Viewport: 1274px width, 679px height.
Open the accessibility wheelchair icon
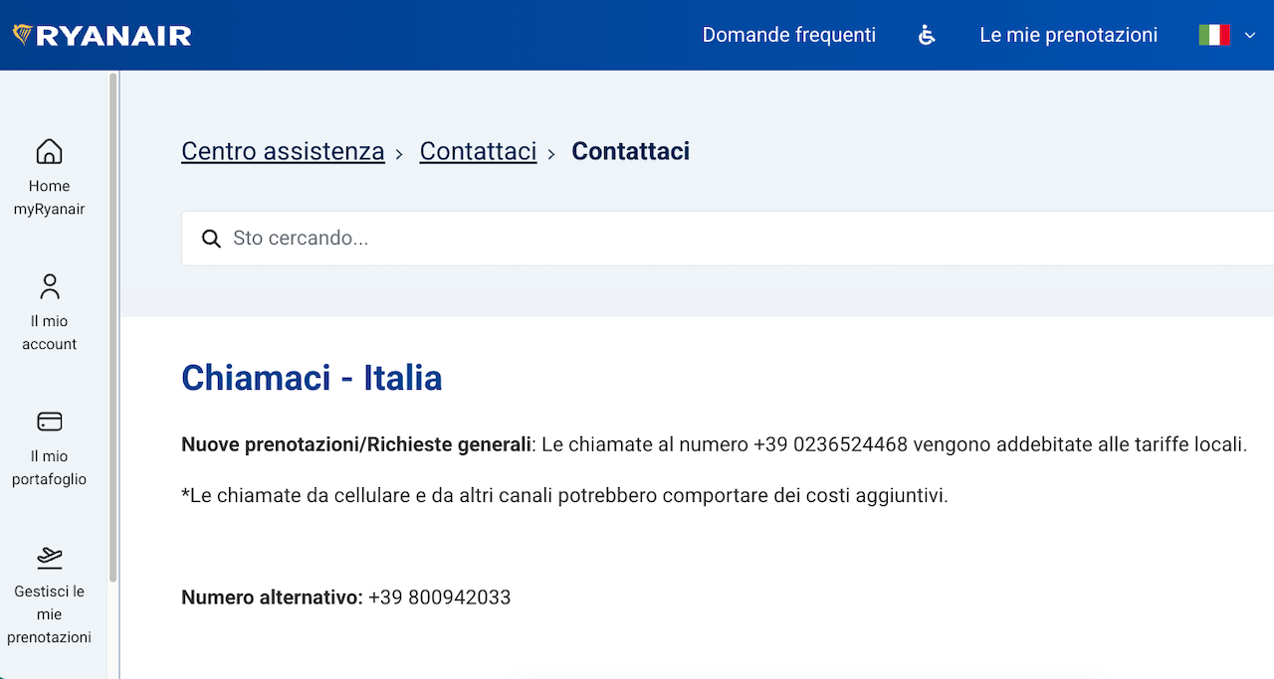click(x=927, y=35)
